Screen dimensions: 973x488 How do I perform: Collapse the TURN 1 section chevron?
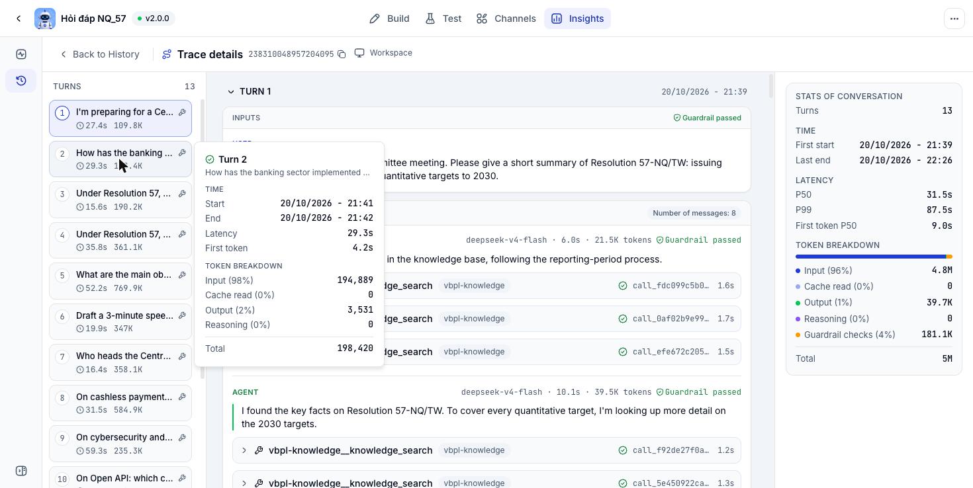click(231, 92)
